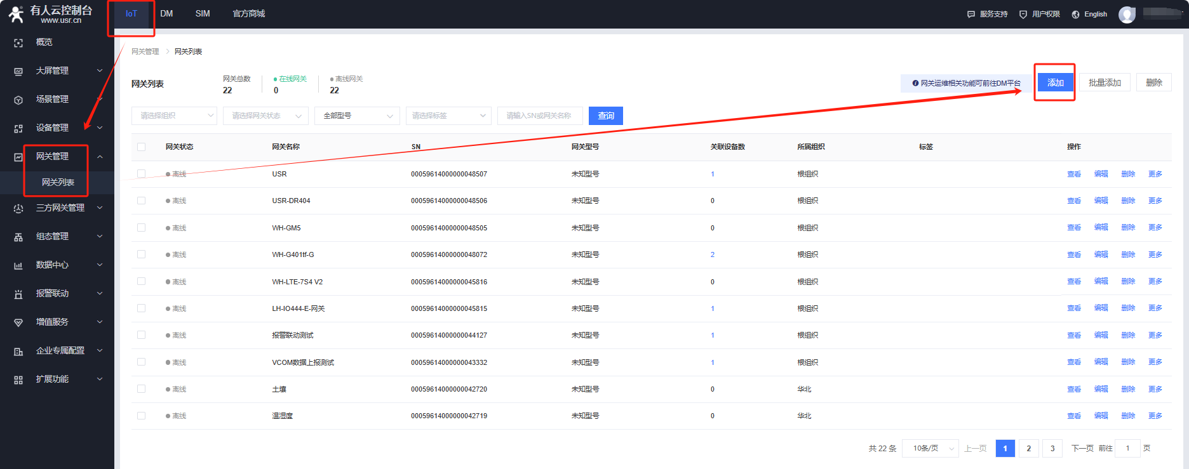Click the English language globe icon
Screen dimensions: 1189x469
(1075, 14)
